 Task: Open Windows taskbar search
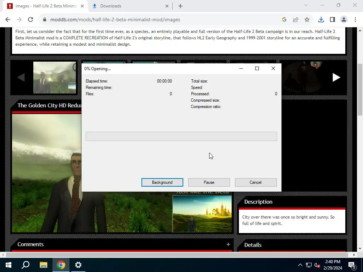(x=26, y=265)
